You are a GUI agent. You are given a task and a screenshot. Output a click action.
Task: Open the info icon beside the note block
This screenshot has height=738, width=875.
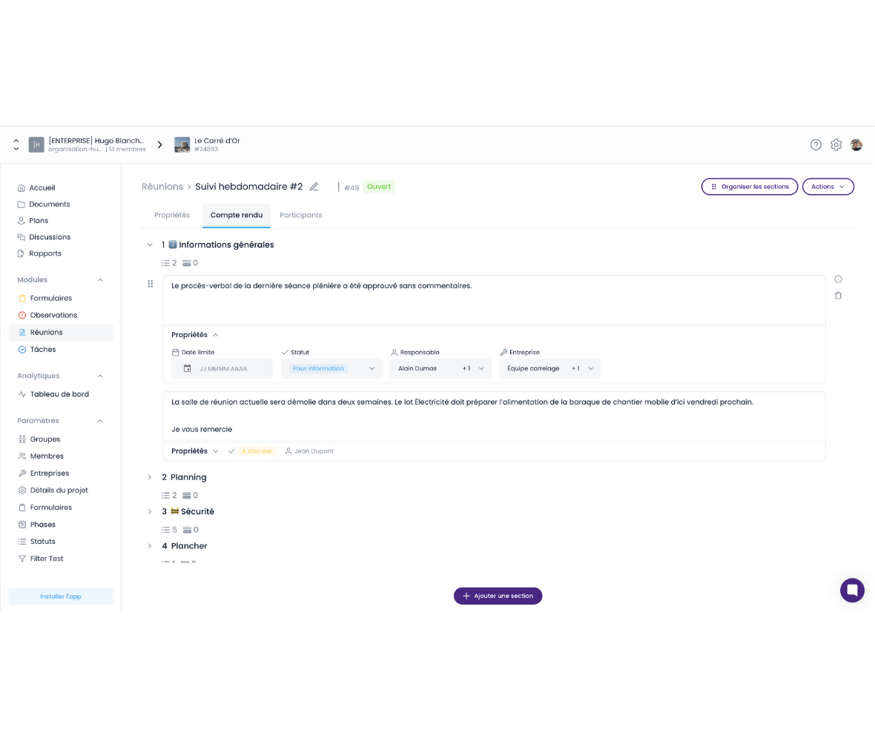tap(838, 279)
